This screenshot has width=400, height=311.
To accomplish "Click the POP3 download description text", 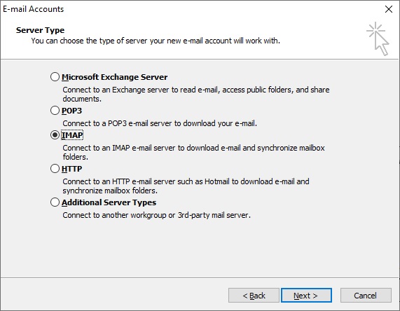I will pyautogui.click(x=160, y=123).
